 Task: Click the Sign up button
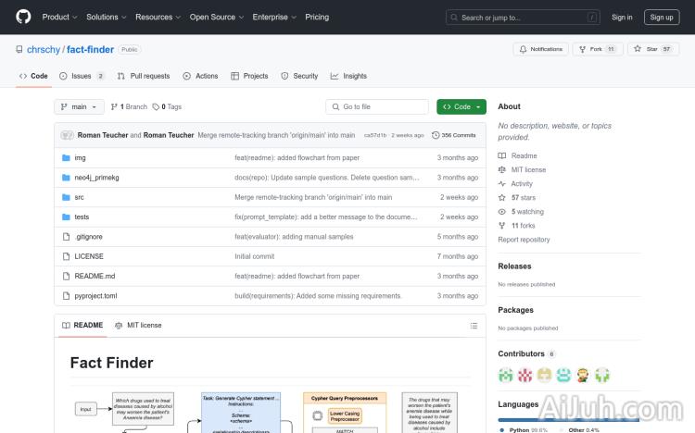tap(662, 17)
